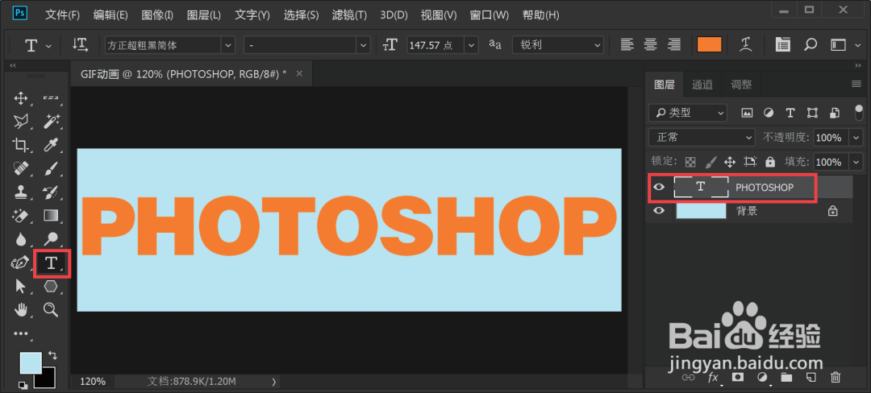Open the 图层(L) menu
Image resolution: width=871 pixels, height=393 pixels.
[204, 15]
